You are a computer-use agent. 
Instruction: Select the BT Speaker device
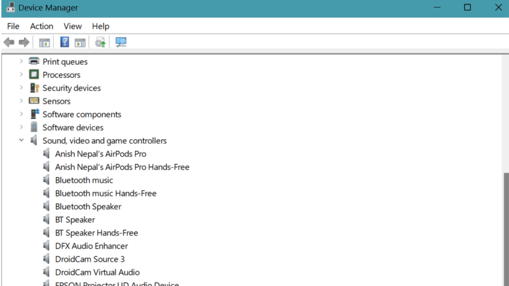[x=75, y=219]
